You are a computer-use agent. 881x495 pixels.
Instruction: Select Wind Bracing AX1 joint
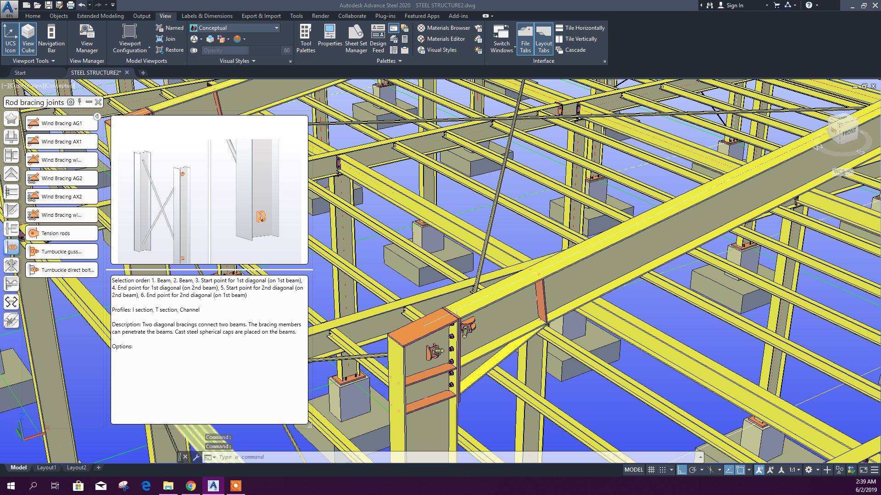(61, 142)
